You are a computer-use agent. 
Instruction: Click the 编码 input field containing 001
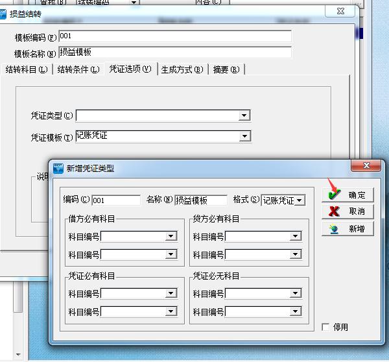116,200
